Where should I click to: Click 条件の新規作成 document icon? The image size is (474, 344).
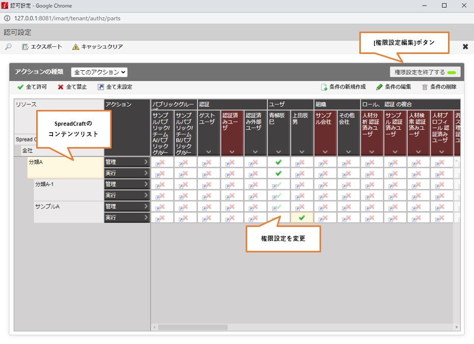click(x=324, y=87)
